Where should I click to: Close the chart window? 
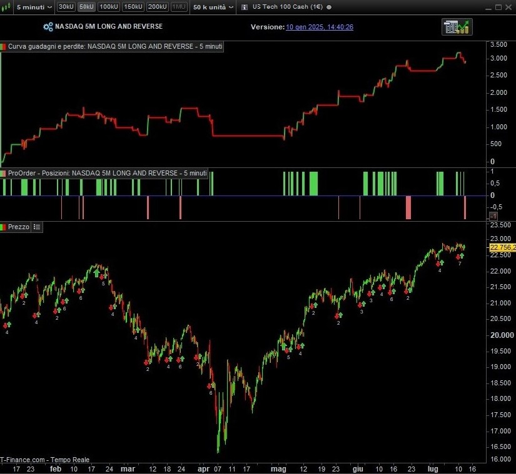(508, 7)
